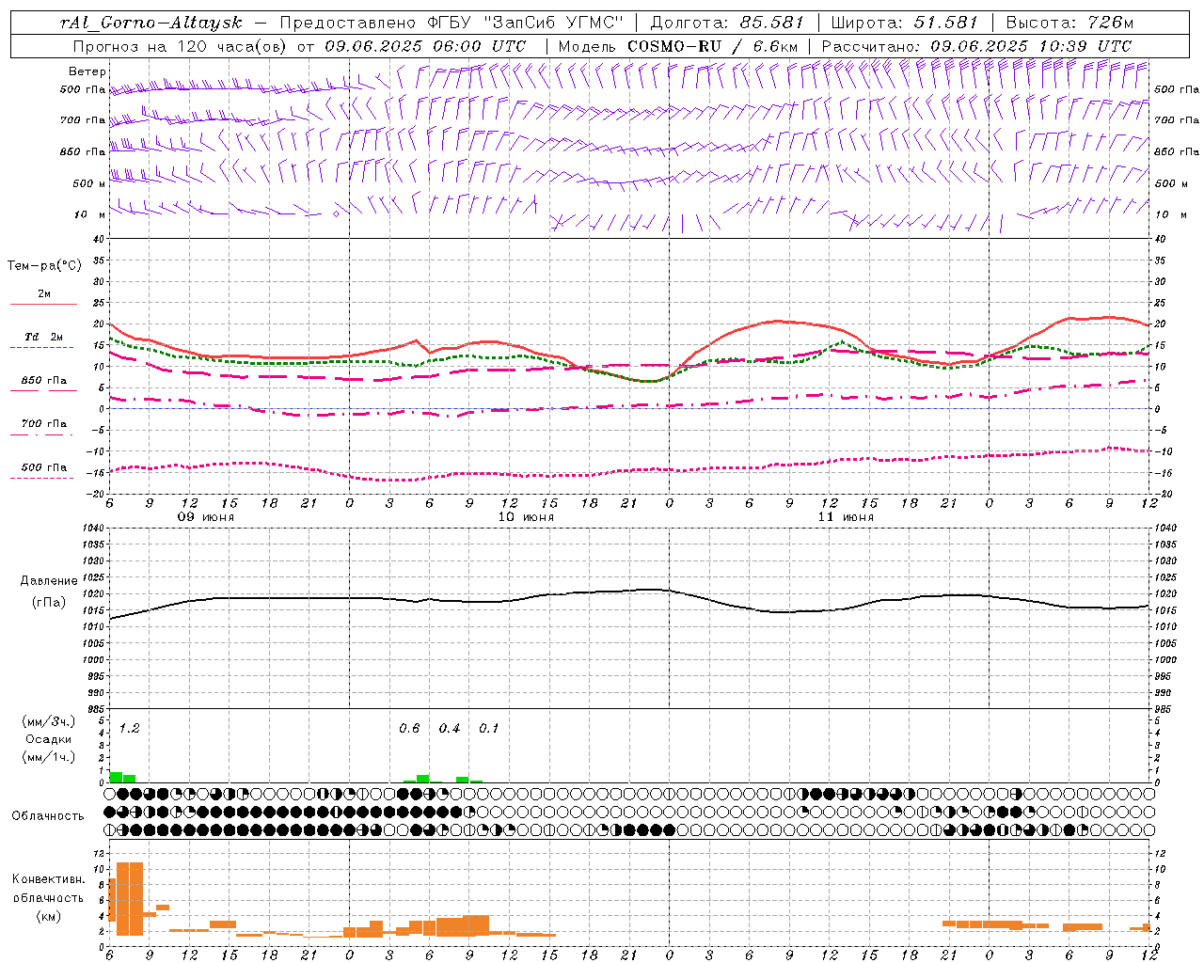
Task: Click the 'Прогноз на 120 часа(ов)' header text
Action: [x=181, y=46]
